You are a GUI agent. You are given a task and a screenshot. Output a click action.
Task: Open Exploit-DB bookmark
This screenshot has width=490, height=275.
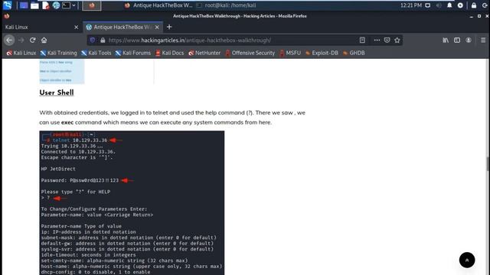[x=322, y=53]
